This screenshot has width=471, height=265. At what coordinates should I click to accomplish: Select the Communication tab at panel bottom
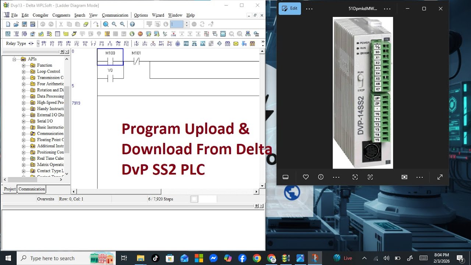tap(32, 189)
